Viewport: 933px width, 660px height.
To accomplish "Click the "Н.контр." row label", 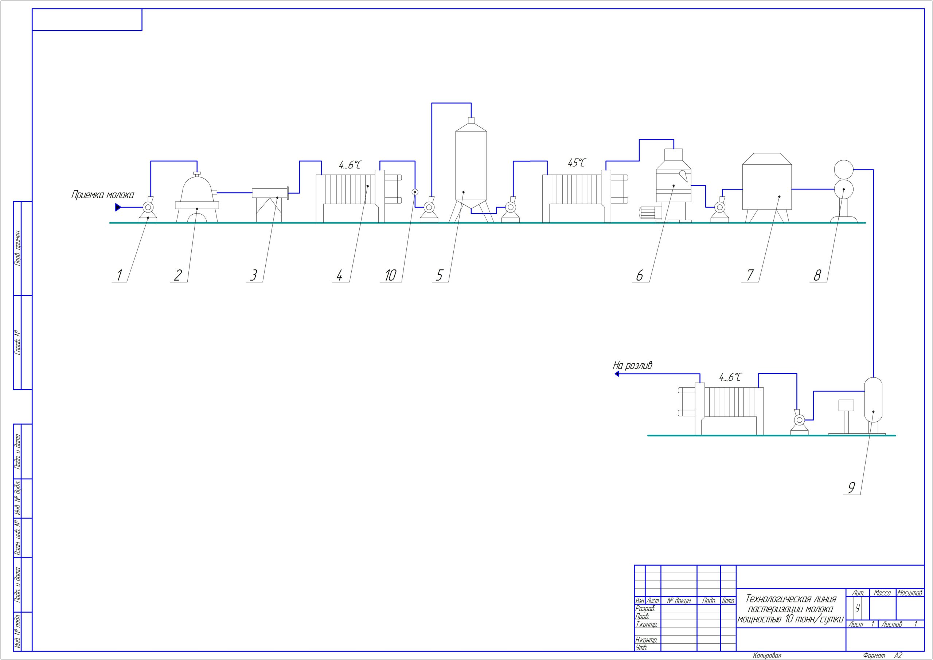I will click(647, 640).
